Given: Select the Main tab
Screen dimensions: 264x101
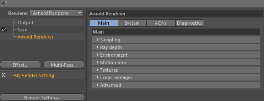Looking at the screenshot, I should tap(104, 23).
